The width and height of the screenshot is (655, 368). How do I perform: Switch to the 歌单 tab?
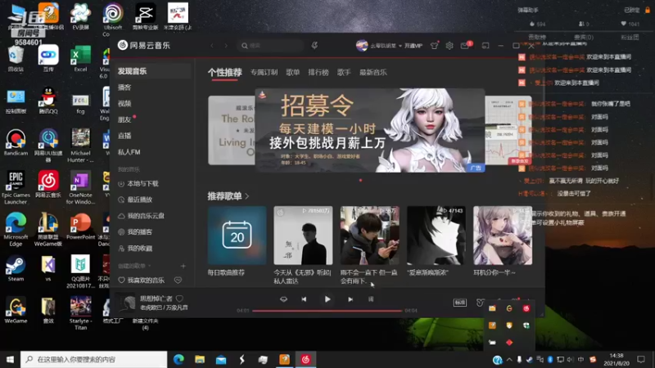[x=293, y=72]
